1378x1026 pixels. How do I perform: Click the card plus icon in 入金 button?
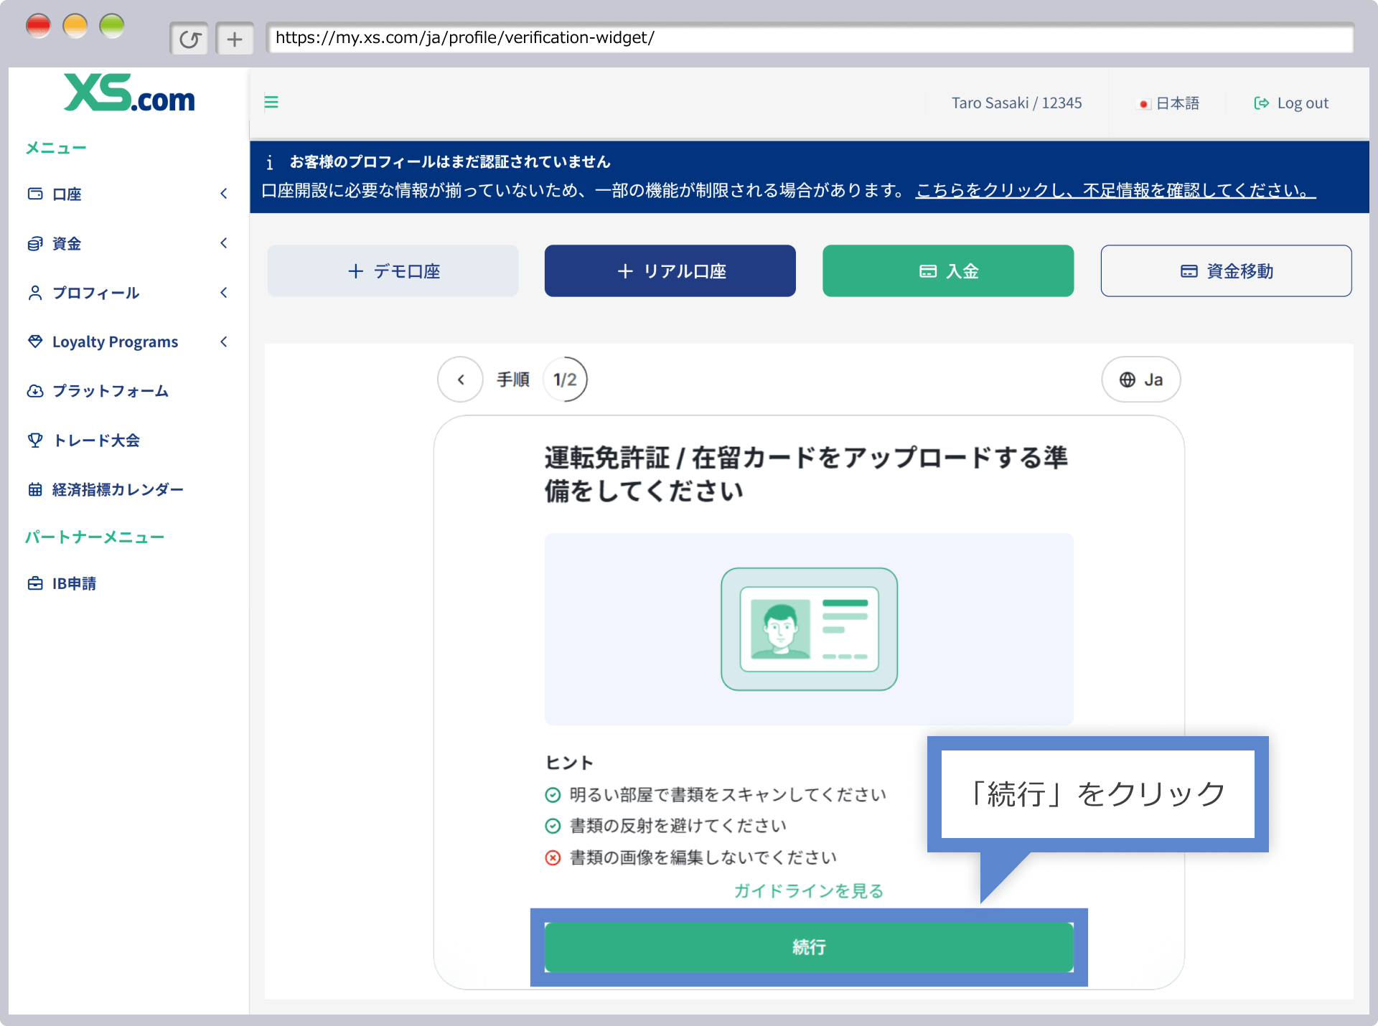[x=928, y=271]
